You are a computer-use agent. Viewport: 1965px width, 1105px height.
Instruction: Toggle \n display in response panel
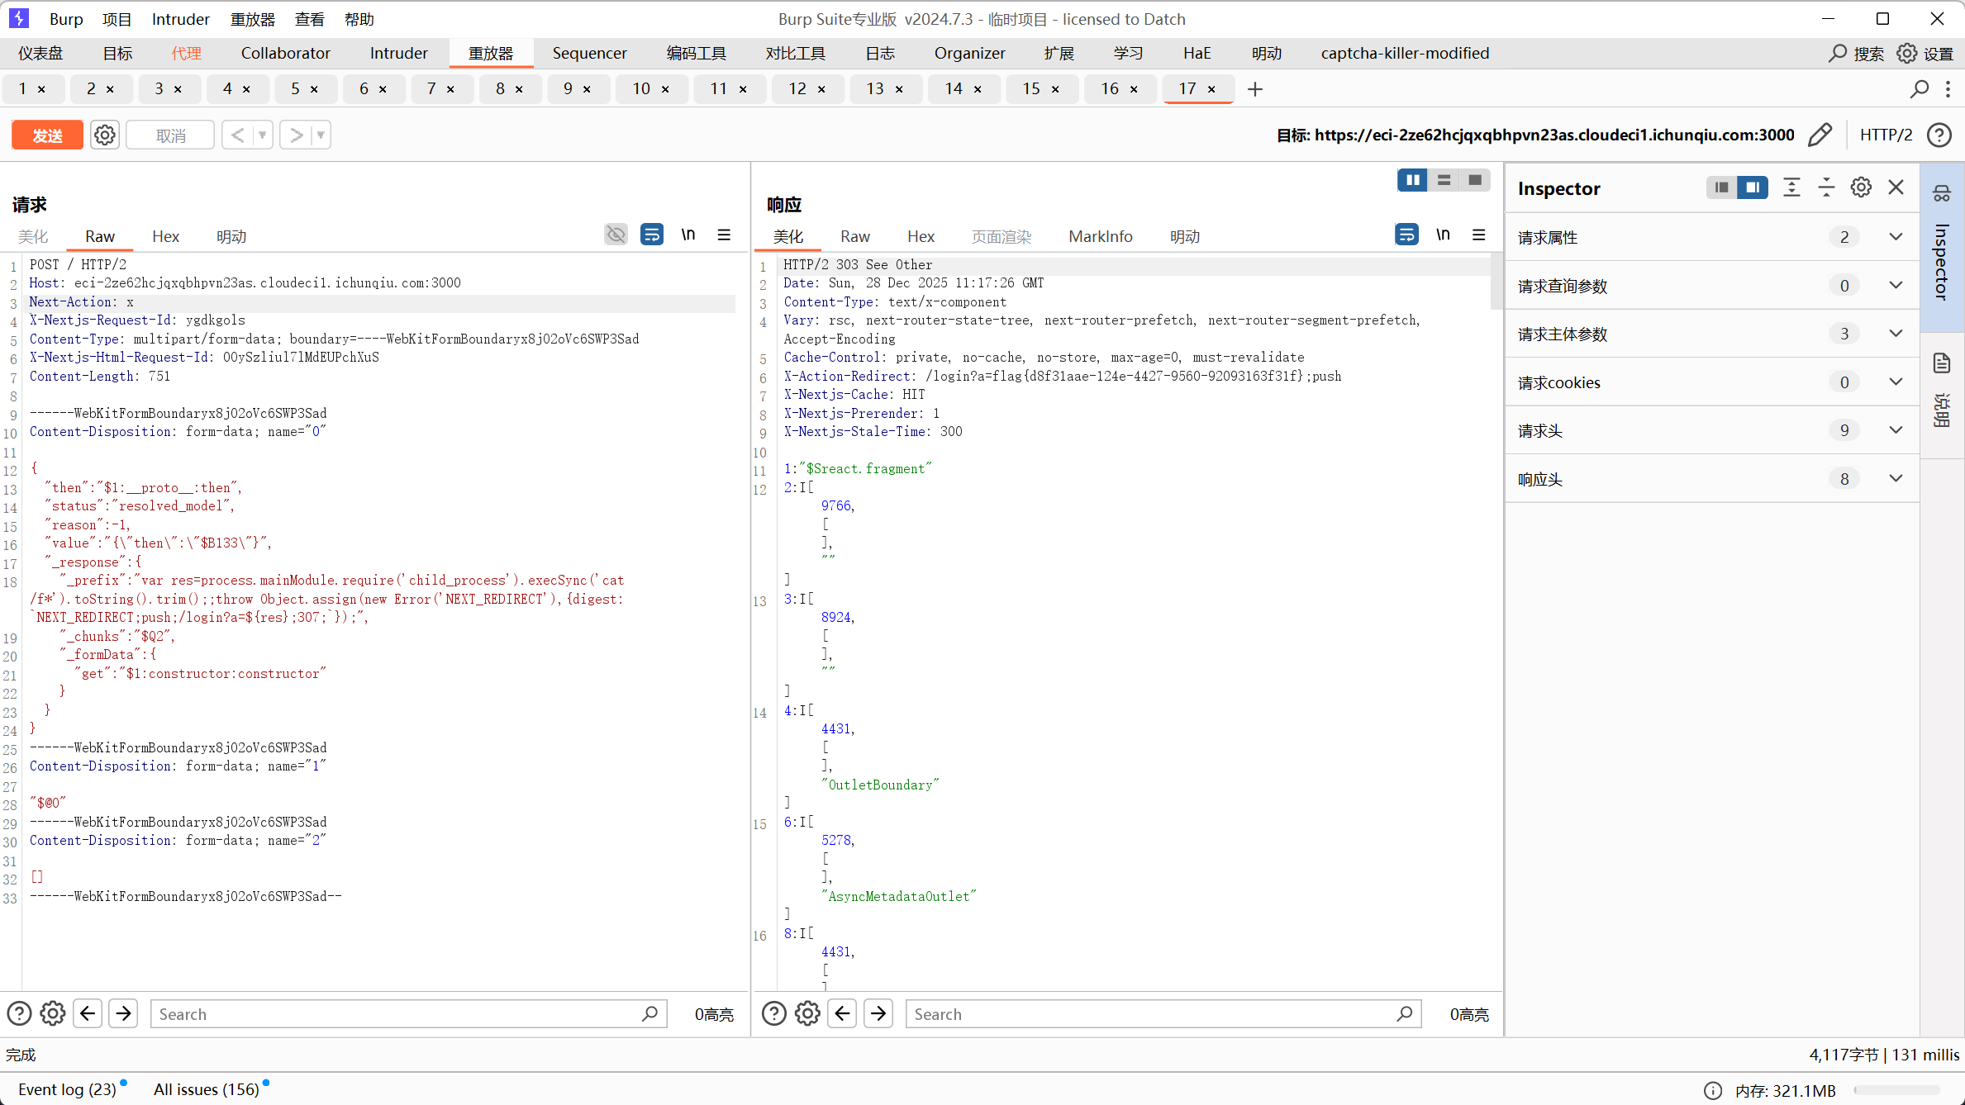click(1443, 235)
